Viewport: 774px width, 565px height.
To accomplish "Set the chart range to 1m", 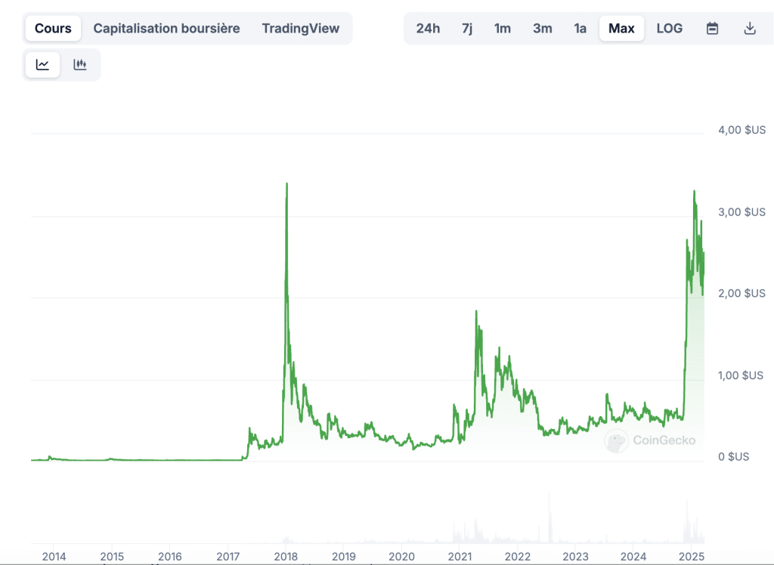I will pyautogui.click(x=503, y=28).
